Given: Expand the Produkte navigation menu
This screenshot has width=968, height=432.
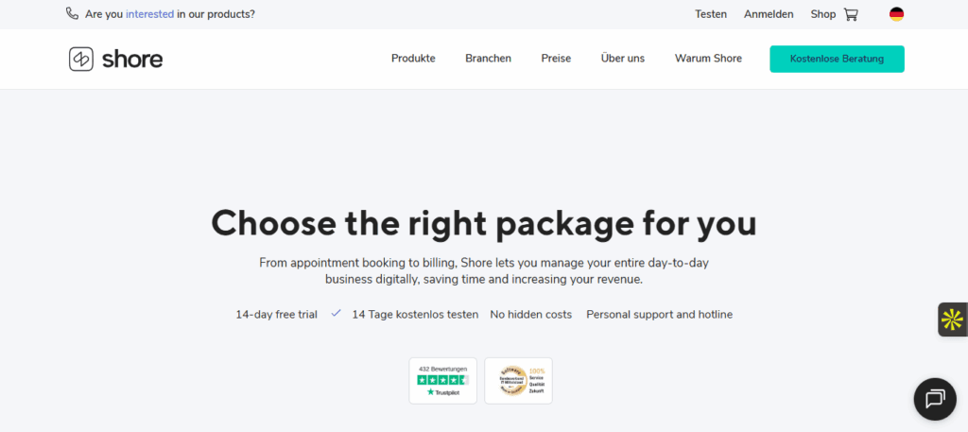Looking at the screenshot, I should (413, 59).
